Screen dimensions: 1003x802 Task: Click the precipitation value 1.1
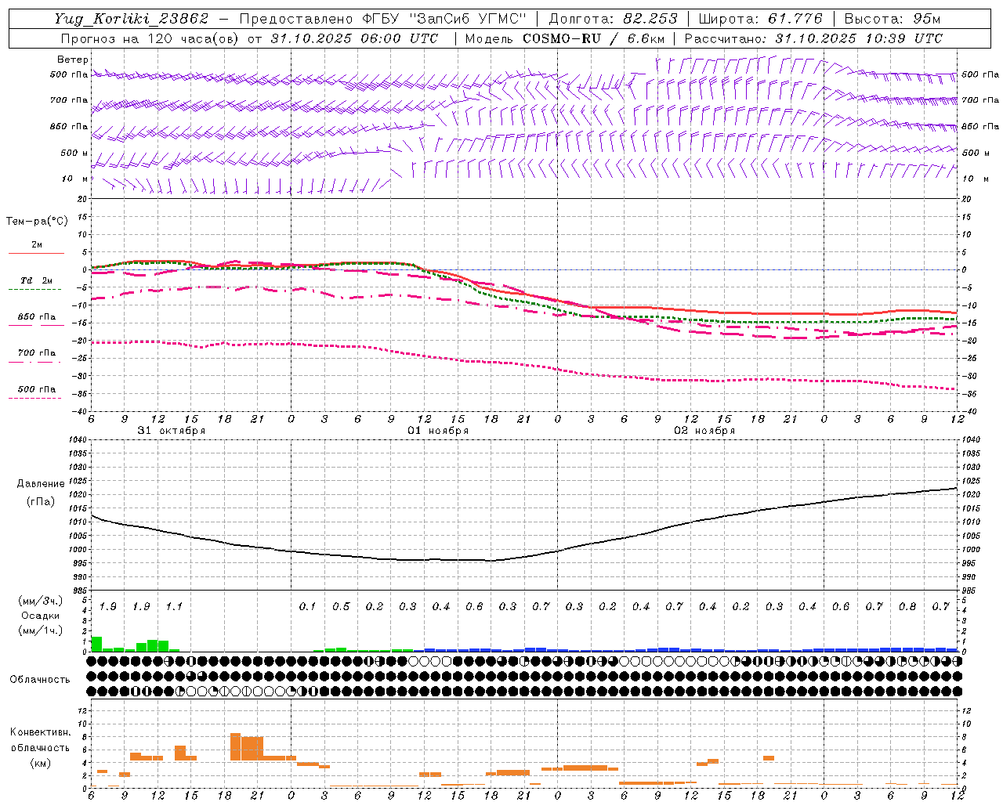(x=174, y=607)
